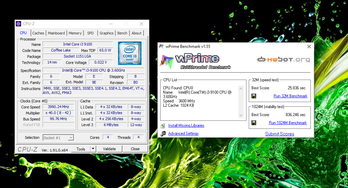348x188 pixels.
Task: Click the Name field Intel Core i3 9100
Action: click(x=78, y=44)
